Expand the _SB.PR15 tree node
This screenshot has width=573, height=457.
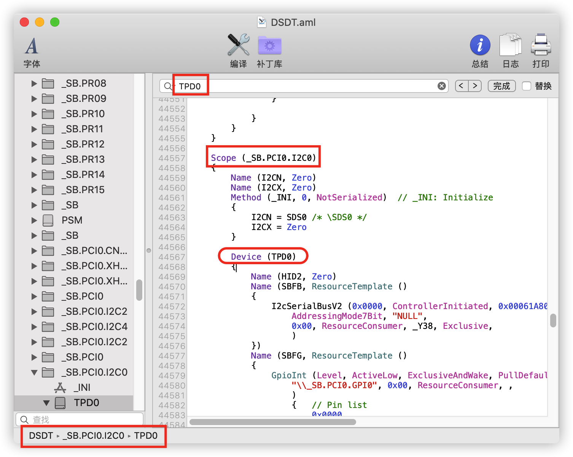34,190
